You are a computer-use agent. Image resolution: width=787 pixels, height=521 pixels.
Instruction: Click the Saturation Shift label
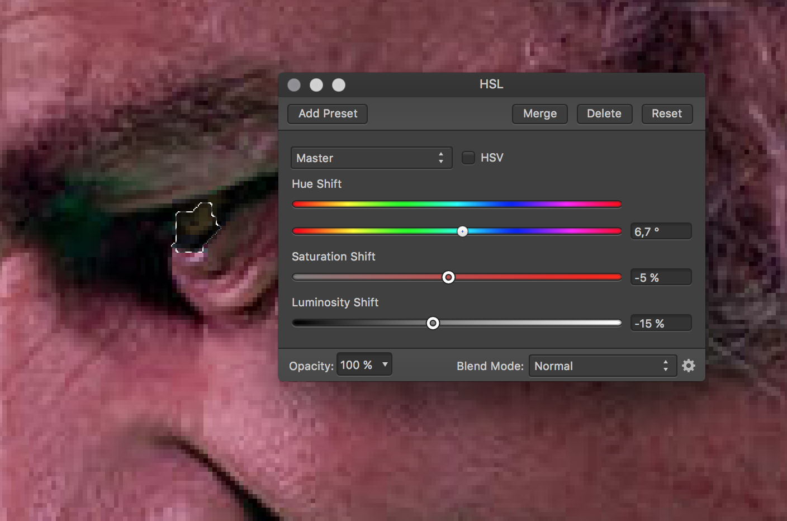click(334, 257)
